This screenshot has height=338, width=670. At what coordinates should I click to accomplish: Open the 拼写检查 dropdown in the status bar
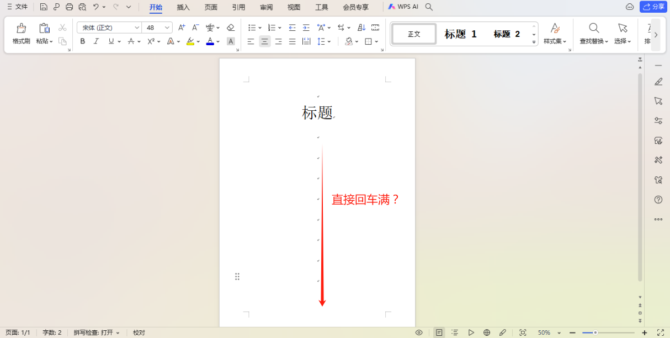pos(97,332)
